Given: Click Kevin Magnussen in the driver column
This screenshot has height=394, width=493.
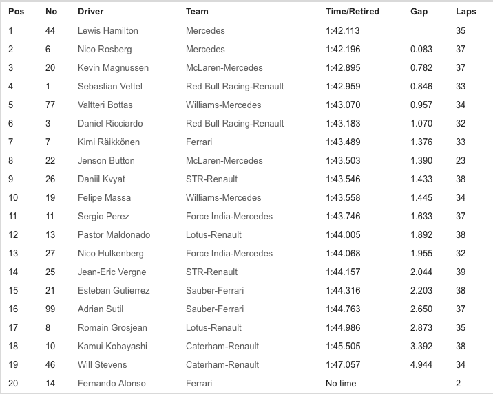Looking at the screenshot, I should pos(113,68).
